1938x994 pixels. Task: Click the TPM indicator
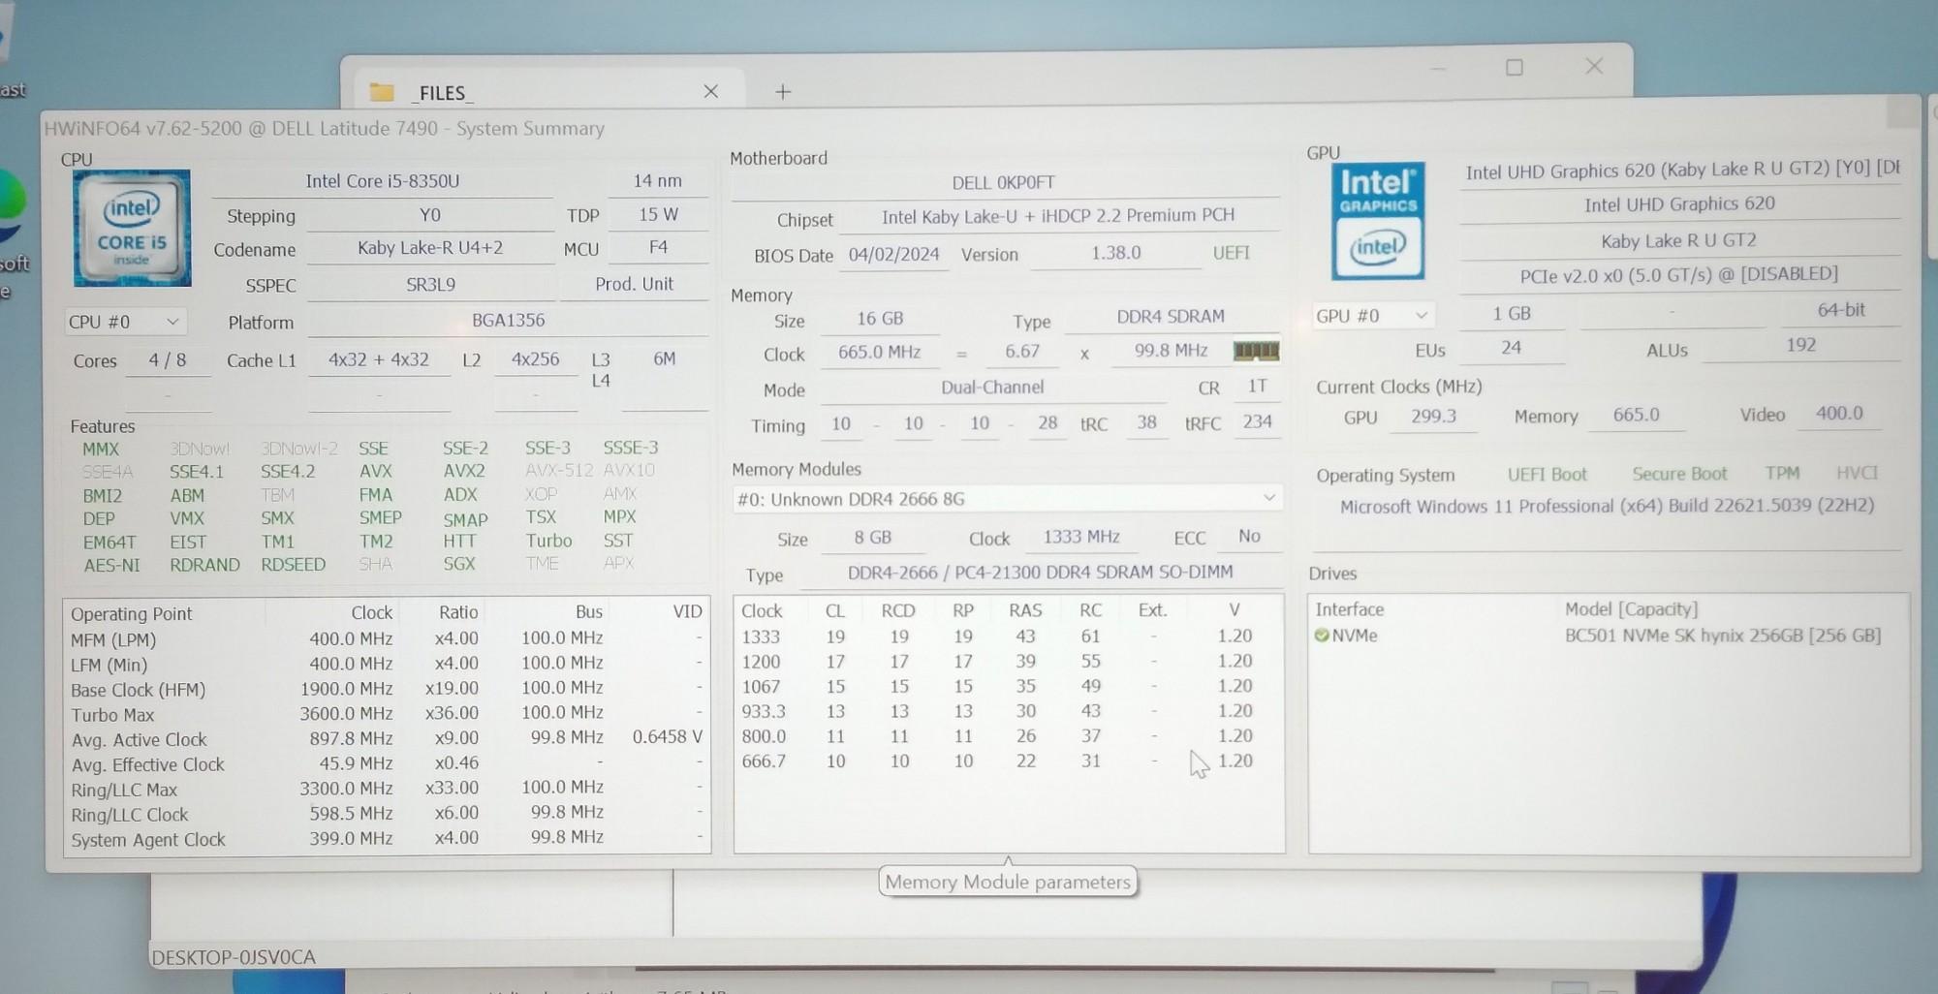click(1782, 473)
